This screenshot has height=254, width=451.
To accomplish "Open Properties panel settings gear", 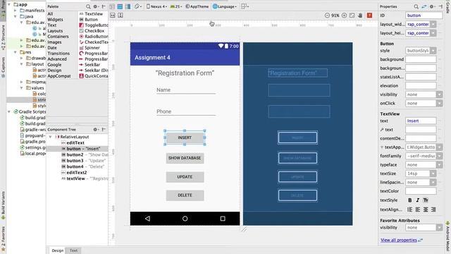I will 432,6.
